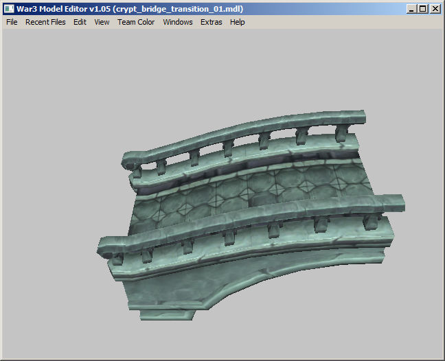Click the left end cap of the back railing

tap(129, 162)
